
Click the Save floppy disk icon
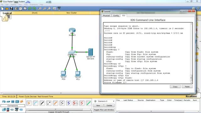tap(11, 8)
